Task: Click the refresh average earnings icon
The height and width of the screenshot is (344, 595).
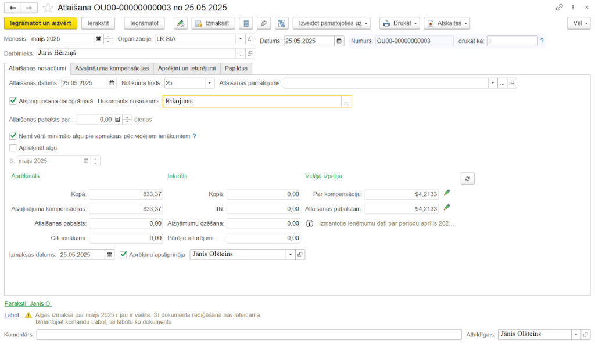Action: (x=468, y=179)
